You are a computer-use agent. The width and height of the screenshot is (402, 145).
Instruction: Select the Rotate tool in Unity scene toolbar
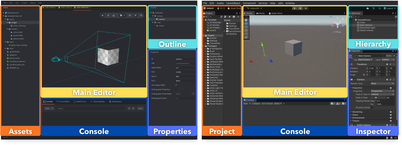pos(246,27)
